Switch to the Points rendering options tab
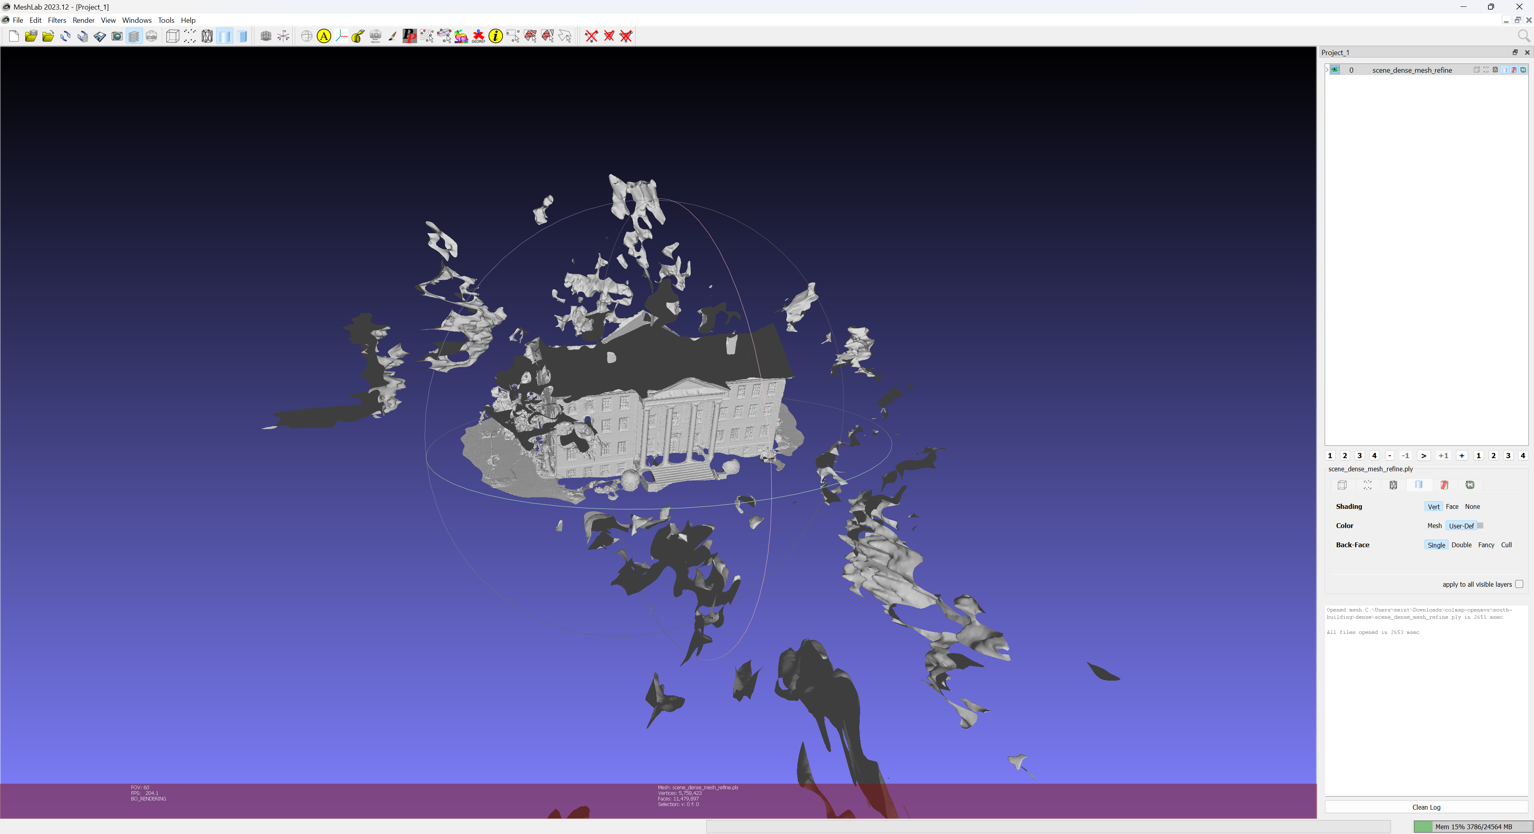 1367,485
